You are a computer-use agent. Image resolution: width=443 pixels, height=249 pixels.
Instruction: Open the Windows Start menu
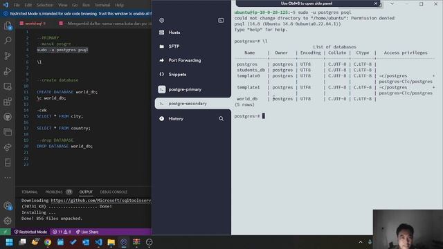point(9,242)
